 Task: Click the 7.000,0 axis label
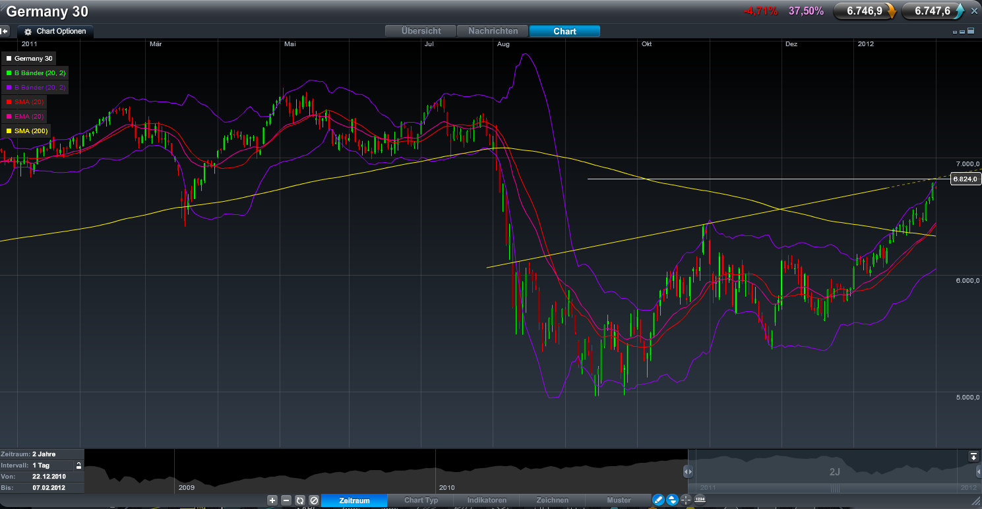coord(967,164)
